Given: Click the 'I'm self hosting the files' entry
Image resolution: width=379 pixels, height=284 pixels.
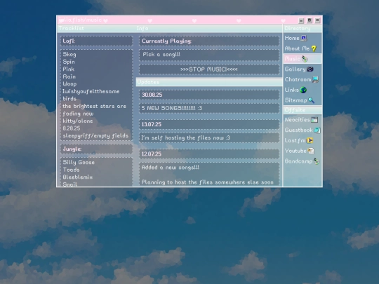Looking at the screenshot, I should click(x=209, y=138).
